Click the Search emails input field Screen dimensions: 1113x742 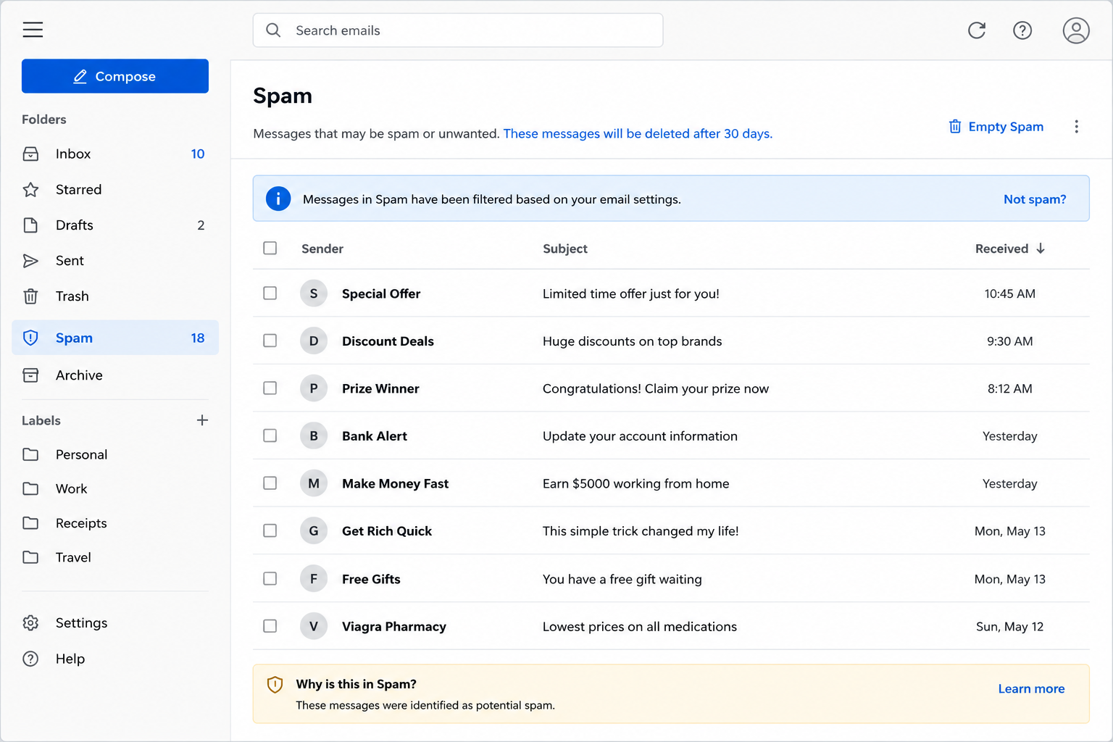458,30
